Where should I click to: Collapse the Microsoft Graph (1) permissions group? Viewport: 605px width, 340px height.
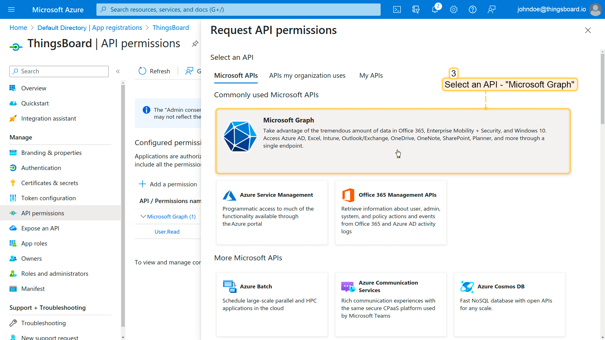[x=143, y=216]
